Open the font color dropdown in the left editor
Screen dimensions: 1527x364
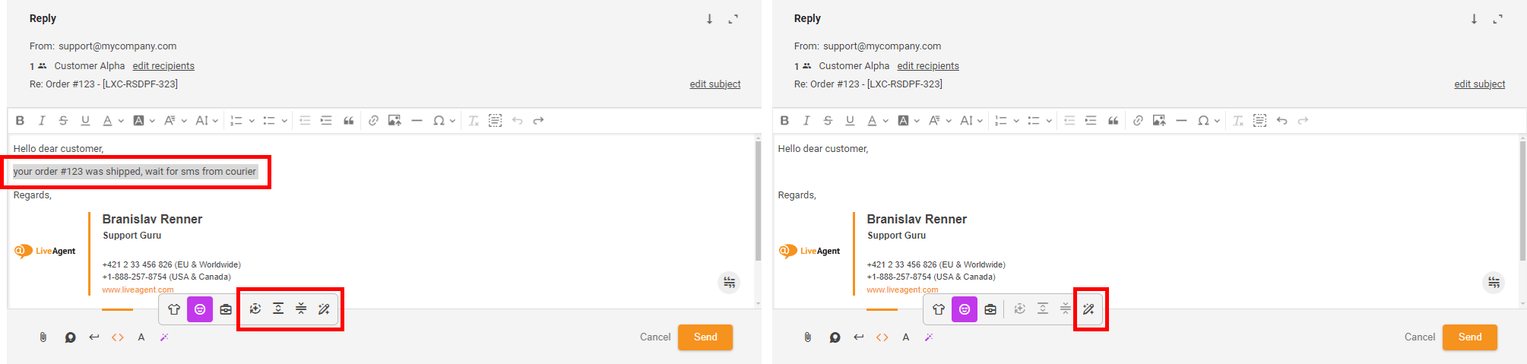[121, 121]
